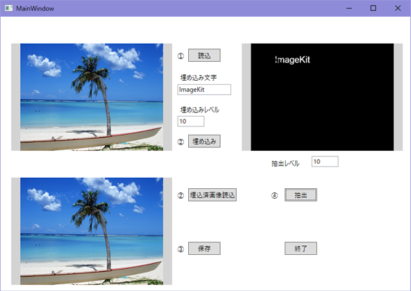
Task: Click the 保存 save button
Action: click(204, 248)
